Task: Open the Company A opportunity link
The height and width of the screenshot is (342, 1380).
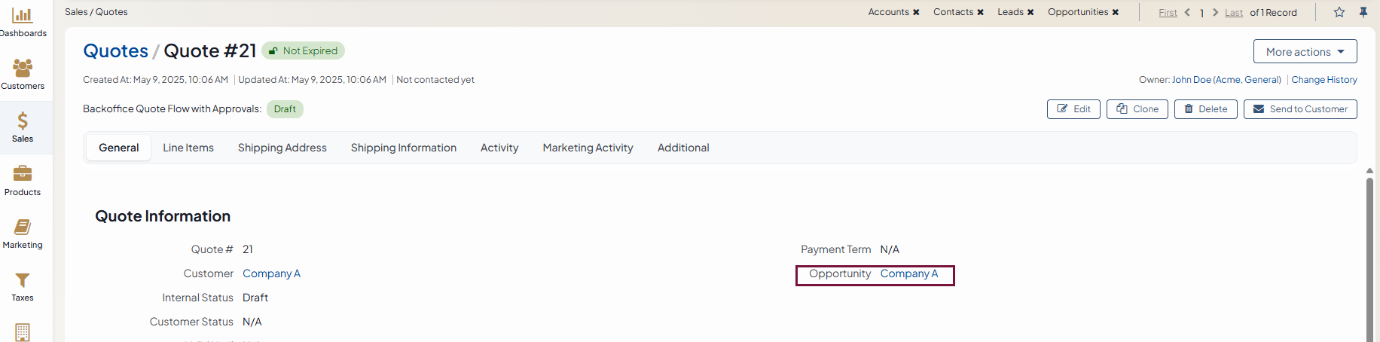Action: coord(908,273)
